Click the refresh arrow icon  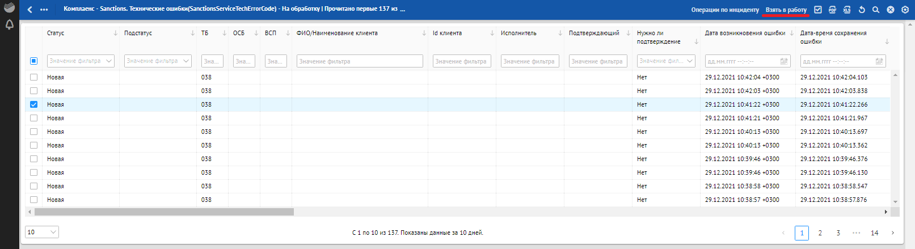tap(862, 10)
